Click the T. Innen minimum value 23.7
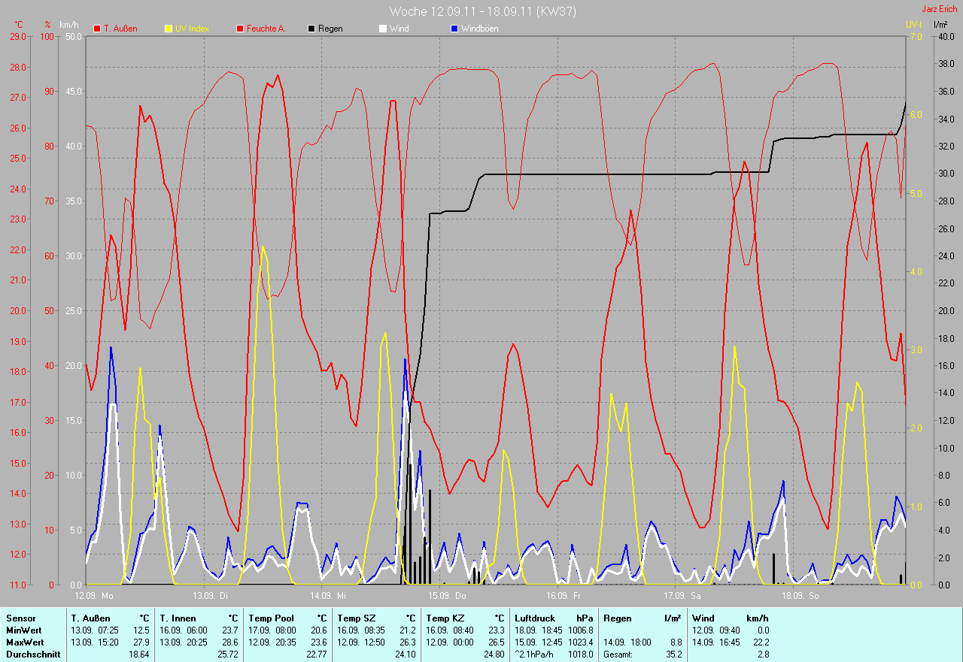The image size is (963, 662). (x=229, y=630)
